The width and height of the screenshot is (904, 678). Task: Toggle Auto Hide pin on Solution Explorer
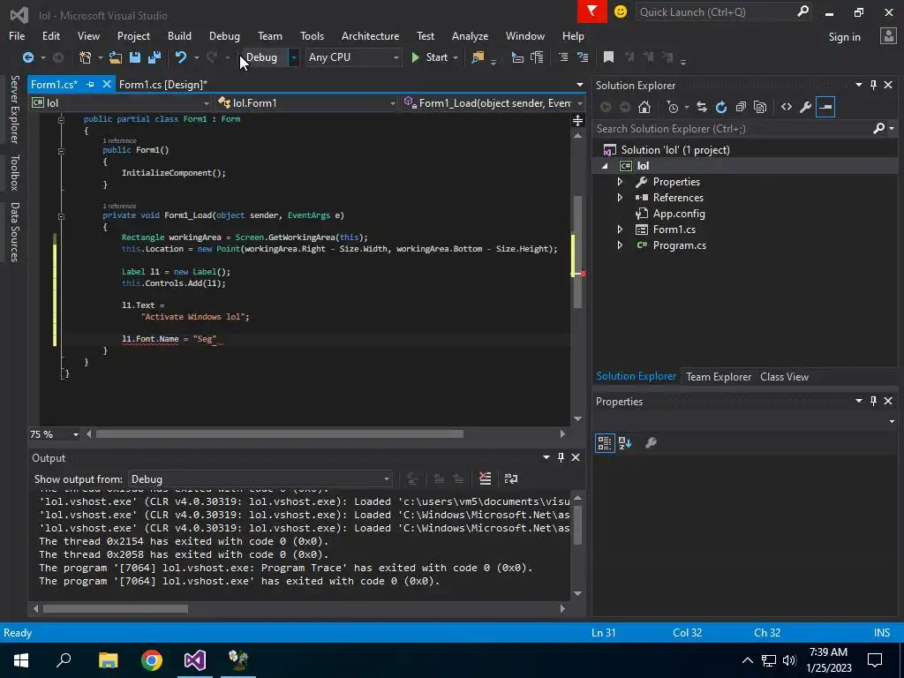(873, 86)
